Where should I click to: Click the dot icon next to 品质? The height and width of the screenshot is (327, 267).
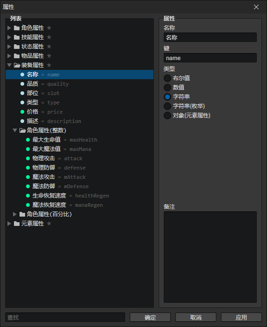pyautogui.click(x=22, y=84)
